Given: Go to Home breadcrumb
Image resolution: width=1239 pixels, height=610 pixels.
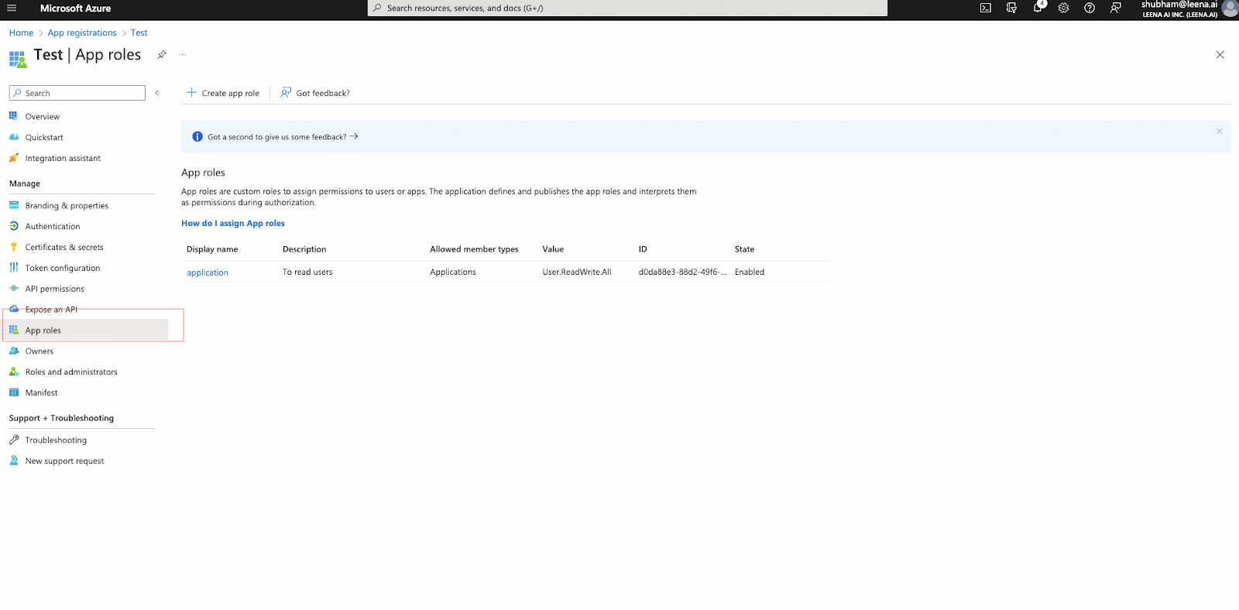Looking at the screenshot, I should (x=21, y=33).
